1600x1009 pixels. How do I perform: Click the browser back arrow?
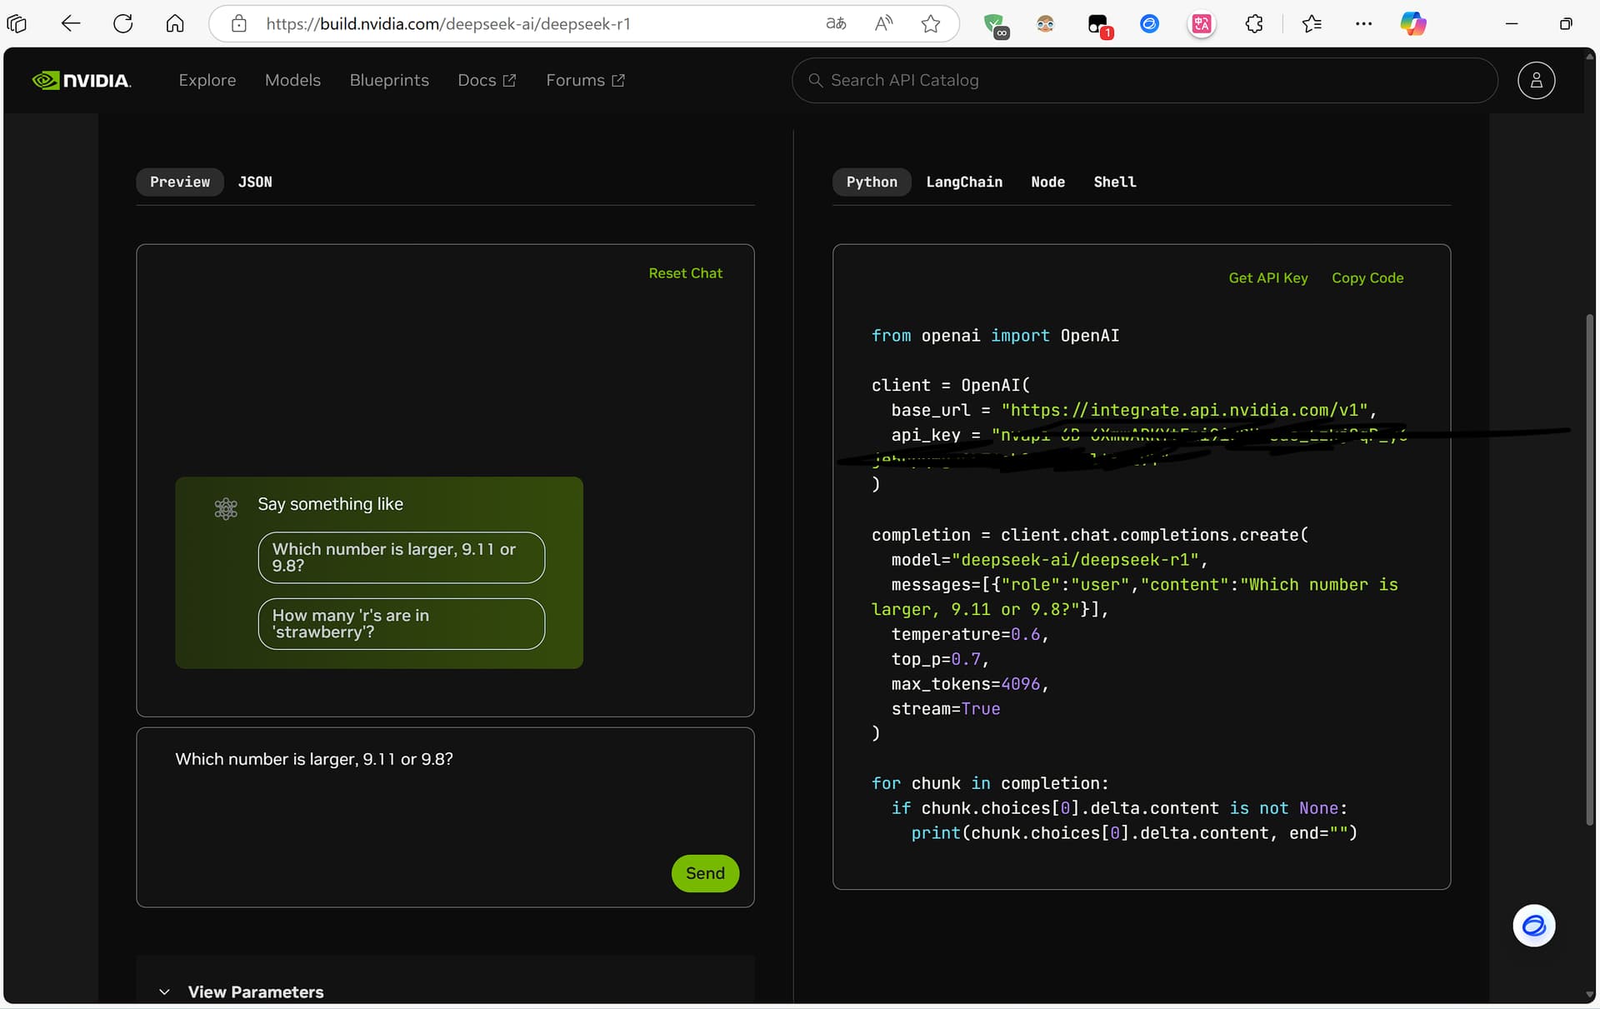[71, 24]
